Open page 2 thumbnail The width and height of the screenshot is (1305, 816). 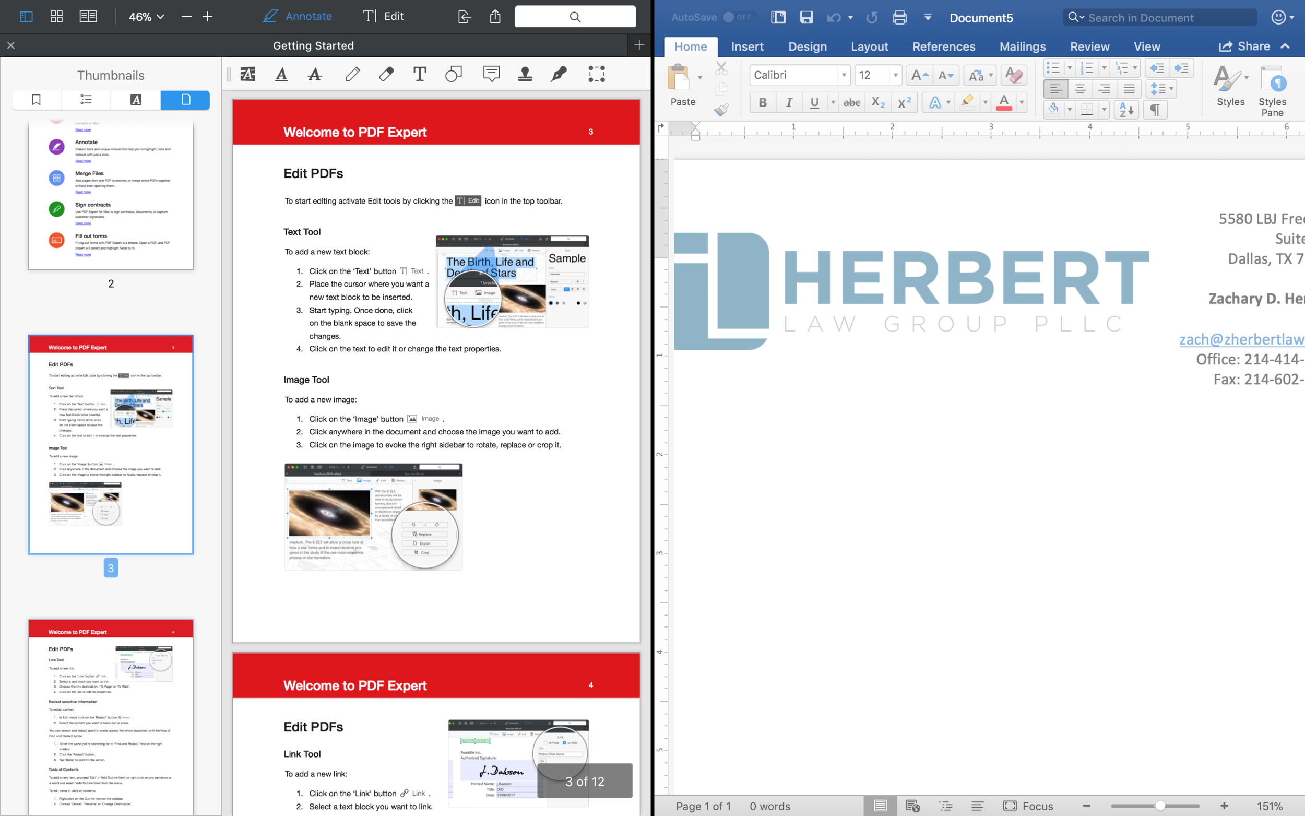(111, 194)
